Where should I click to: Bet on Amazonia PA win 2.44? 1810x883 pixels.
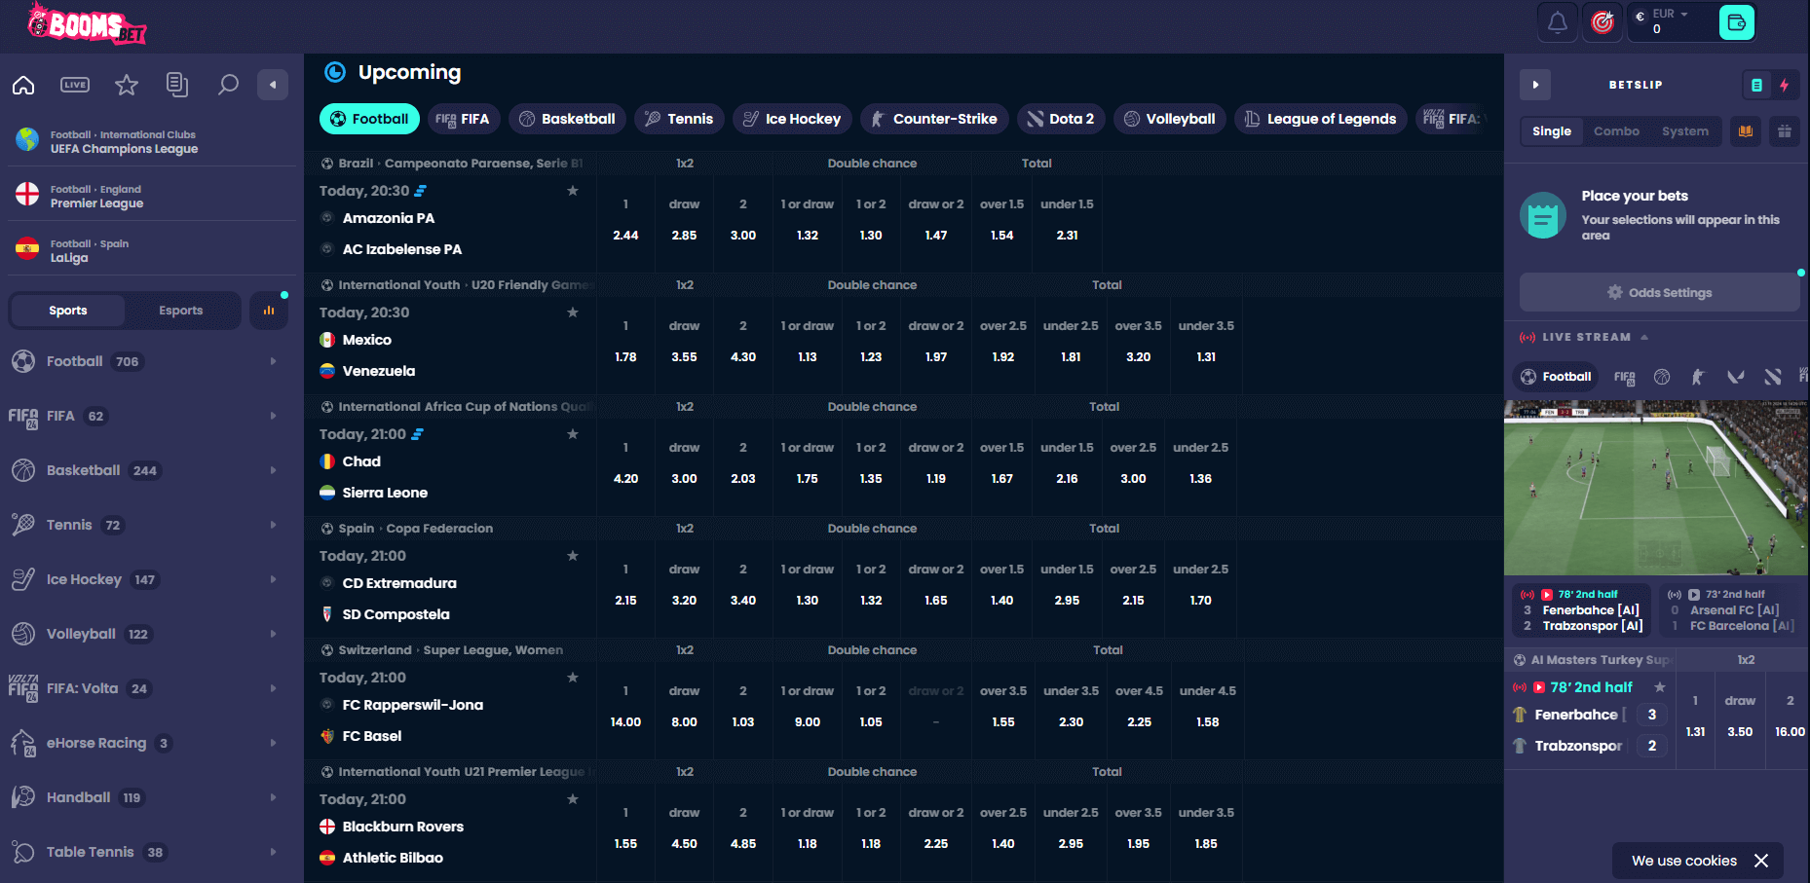click(625, 235)
